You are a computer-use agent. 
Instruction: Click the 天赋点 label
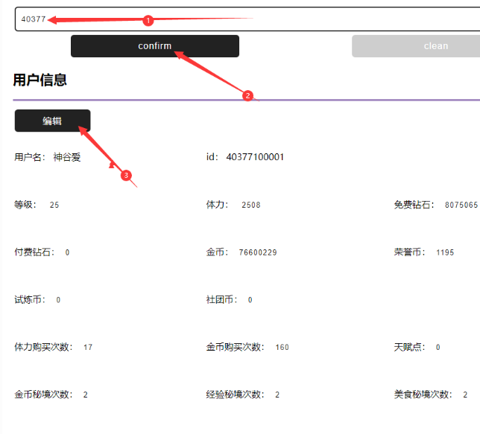(x=409, y=347)
